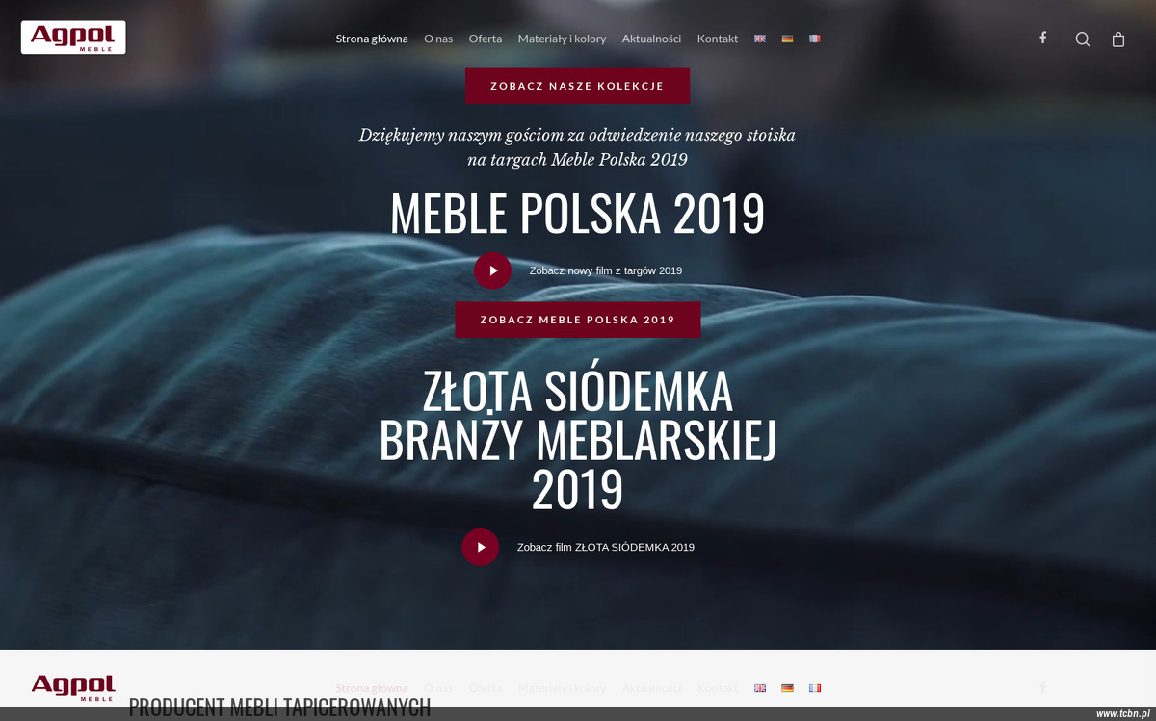
Task: Open the O nas menu item
Action: [x=438, y=39]
